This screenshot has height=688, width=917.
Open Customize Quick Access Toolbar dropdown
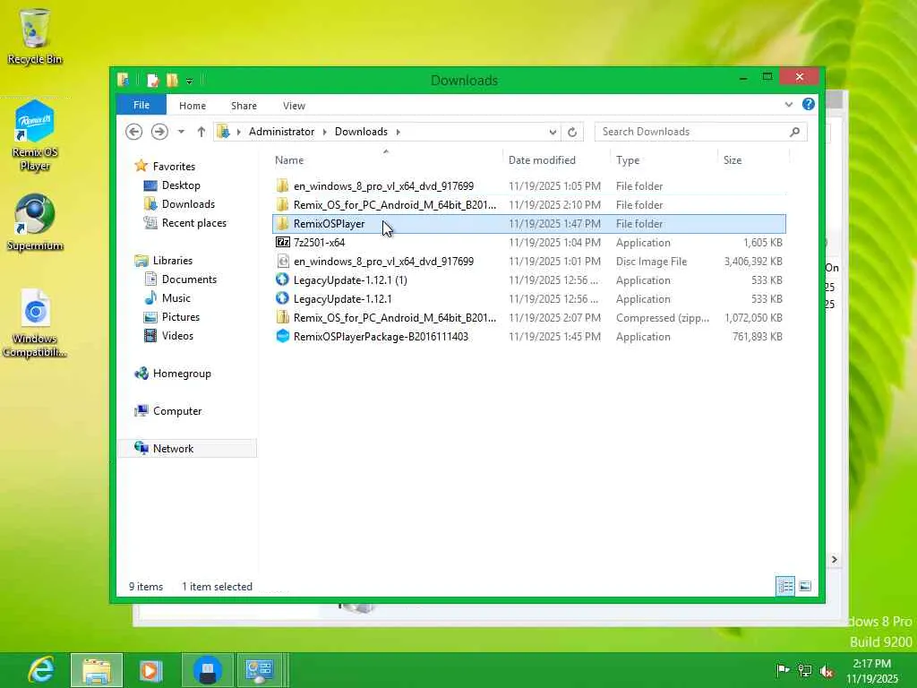tap(190, 82)
